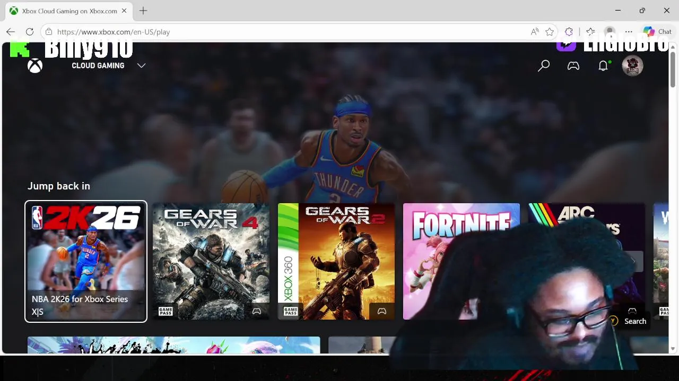Open the colorful promo banner below
Screen dimensions: 679x381
tap(174, 345)
